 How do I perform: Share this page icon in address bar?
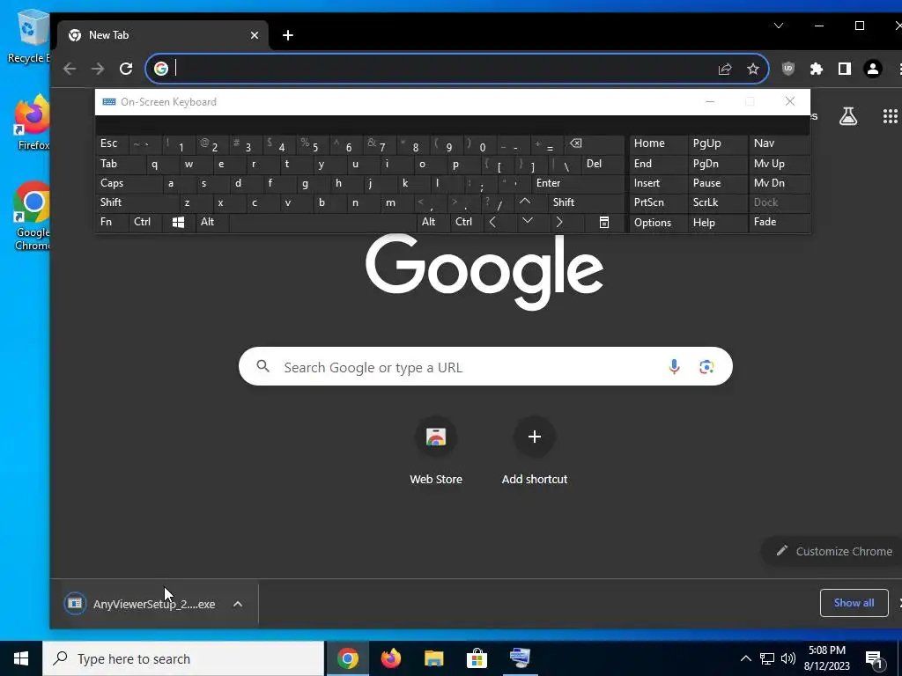(725, 69)
